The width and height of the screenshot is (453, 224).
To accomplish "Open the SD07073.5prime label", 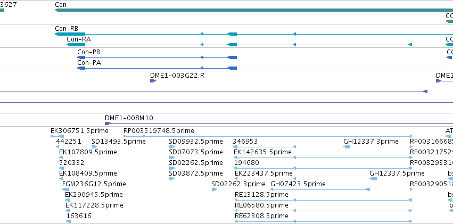I will (196, 152).
